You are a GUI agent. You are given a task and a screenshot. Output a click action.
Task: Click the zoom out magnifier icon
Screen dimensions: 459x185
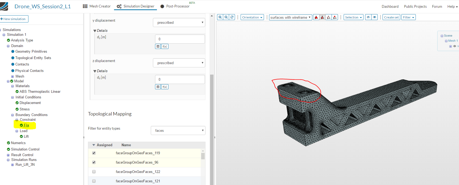(x=226, y=17)
